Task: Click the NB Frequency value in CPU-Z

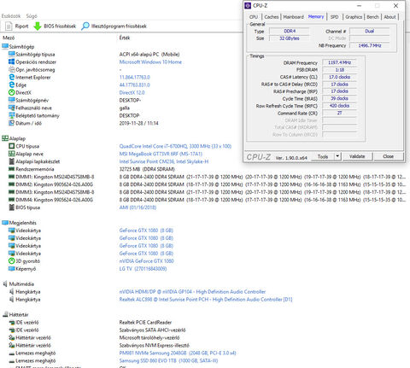Action: click(370, 45)
